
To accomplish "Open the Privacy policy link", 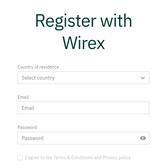I will 117,158.
